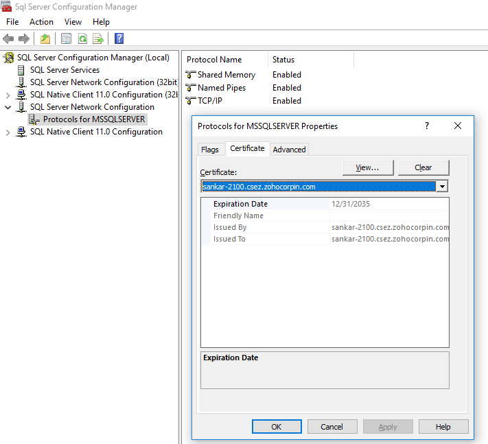Expand SQL Native Client 11.0 Configuration (32bit) node

tap(8, 95)
